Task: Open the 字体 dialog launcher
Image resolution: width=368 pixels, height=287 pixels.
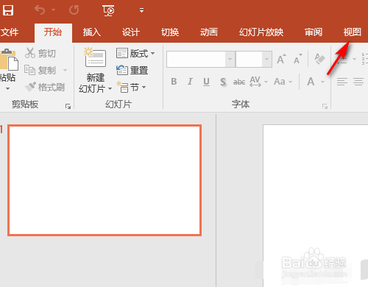Action: tap(325, 106)
